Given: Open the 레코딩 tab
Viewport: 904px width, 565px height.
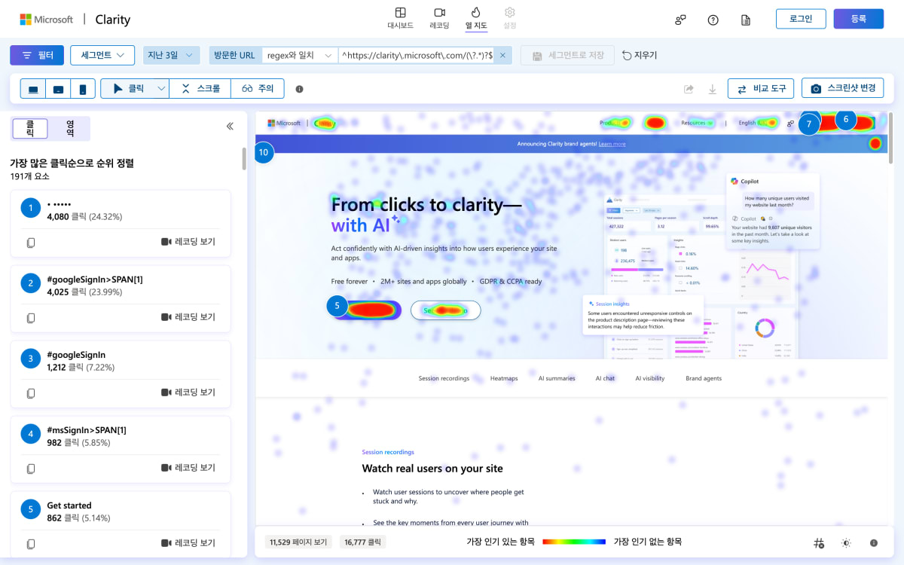Looking at the screenshot, I should coord(439,19).
